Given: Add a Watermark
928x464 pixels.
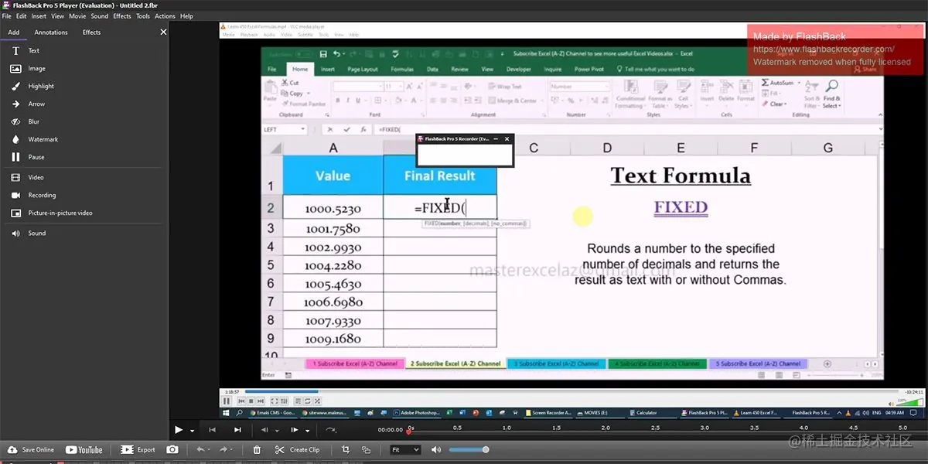Looking at the screenshot, I should click(34, 140).
